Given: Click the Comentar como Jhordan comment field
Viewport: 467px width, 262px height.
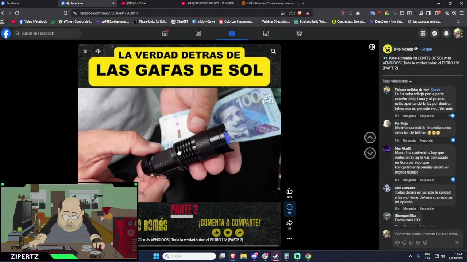Looking at the screenshot, I should click(x=427, y=234).
